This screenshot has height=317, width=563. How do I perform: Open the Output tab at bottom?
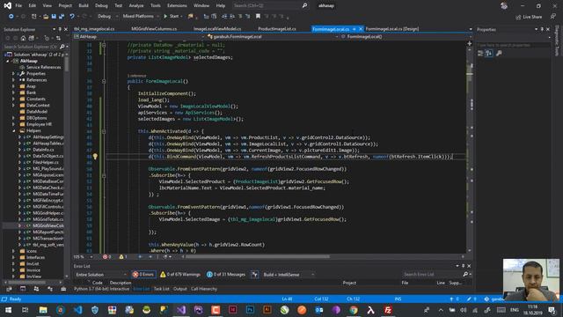179,289
